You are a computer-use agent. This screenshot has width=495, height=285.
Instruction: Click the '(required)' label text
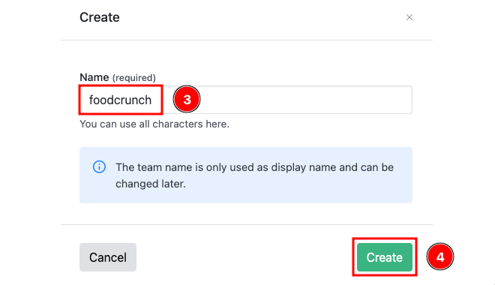click(133, 78)
